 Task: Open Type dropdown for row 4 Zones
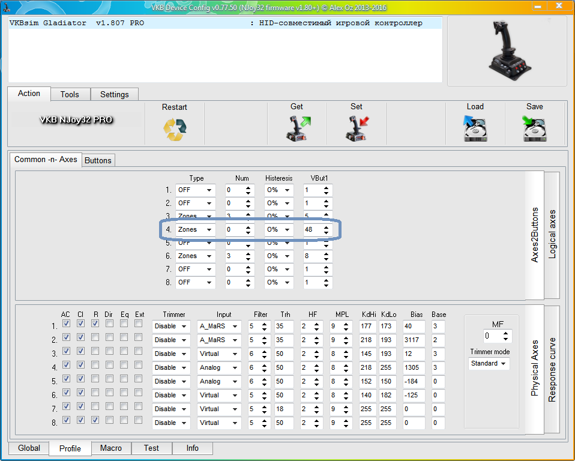pos(195,229)
